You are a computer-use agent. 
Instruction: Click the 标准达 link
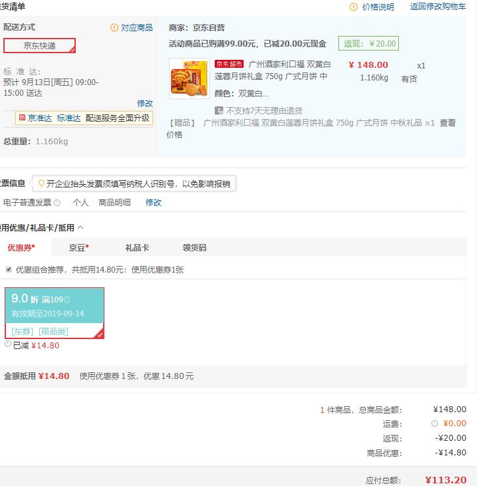pyautogui.click(x=68, y=118)
